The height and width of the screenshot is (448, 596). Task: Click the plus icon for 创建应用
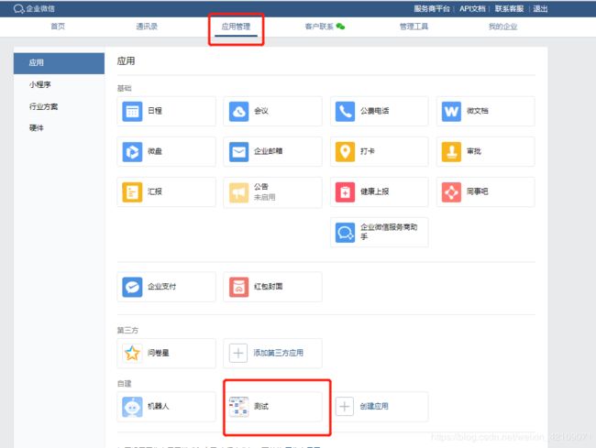pyautogui.click(x=345, y=407)
